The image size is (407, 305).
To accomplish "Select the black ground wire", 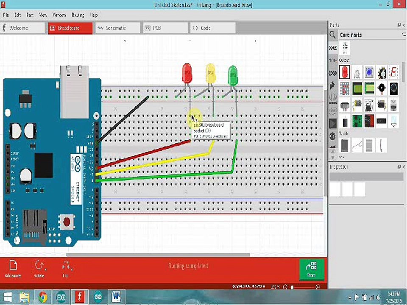I will (x=122, y=120).
